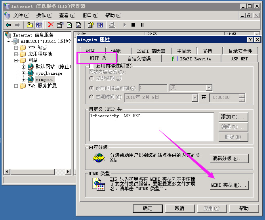Start the site with the play icon
This screenshot has width=265, height=220.
coord(125,25)
